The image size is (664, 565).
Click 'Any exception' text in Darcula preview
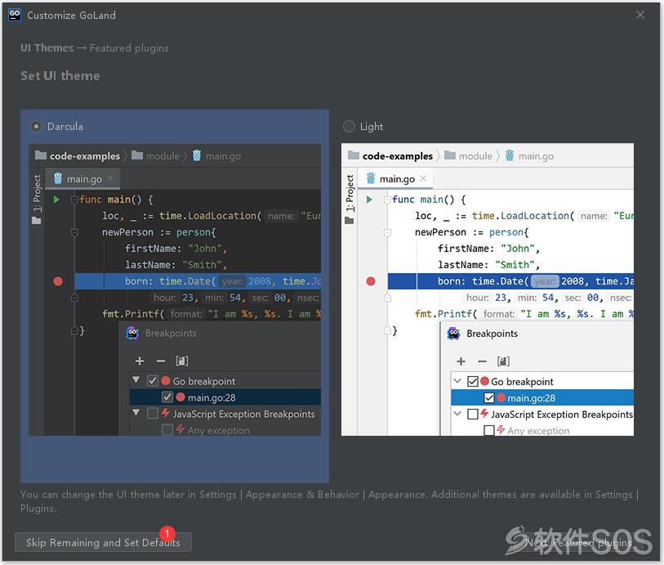[x=219, y=430]
